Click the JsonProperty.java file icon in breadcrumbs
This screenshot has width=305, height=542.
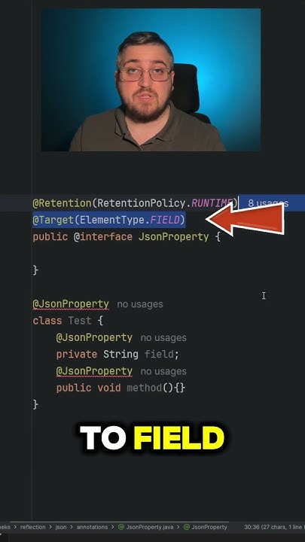click(121, 527)
